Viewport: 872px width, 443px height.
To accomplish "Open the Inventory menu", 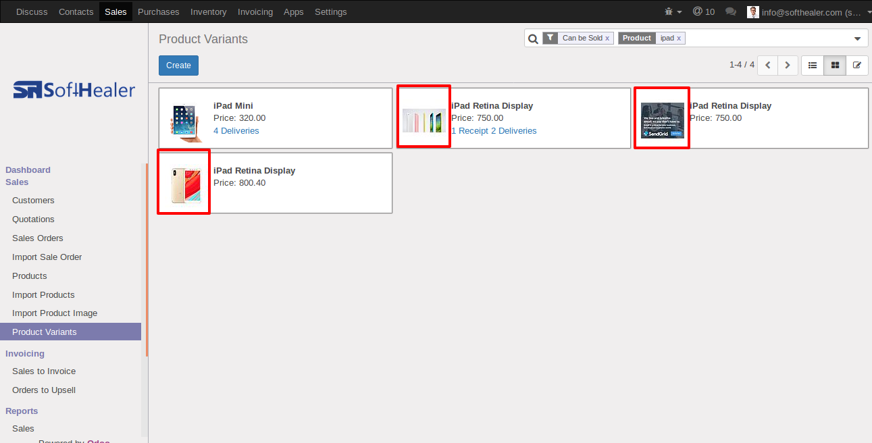I will [x=209, y=11].
